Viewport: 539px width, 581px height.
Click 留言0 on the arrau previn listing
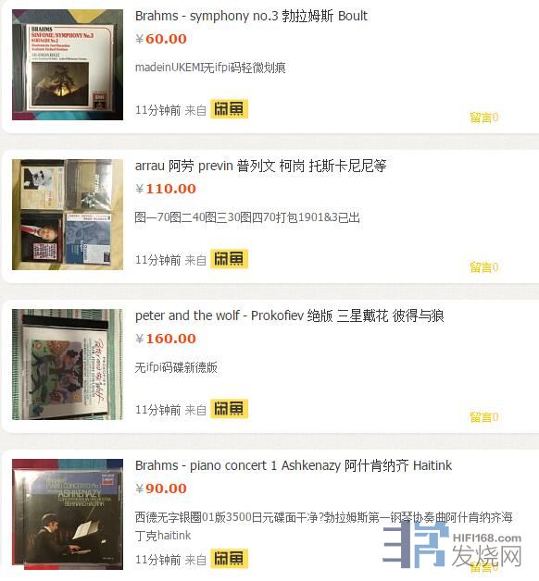pyautogui.click(x=484, y=267)
